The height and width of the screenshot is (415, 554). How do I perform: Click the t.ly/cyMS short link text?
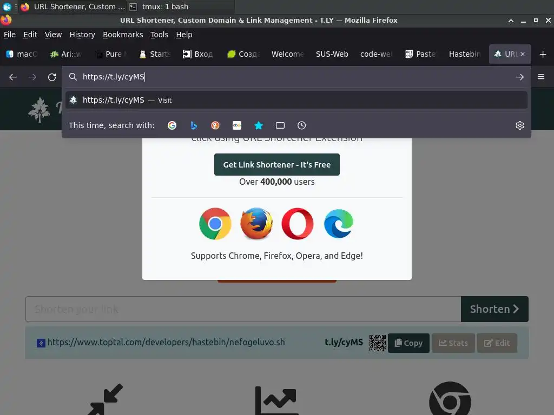coord(344,342)
